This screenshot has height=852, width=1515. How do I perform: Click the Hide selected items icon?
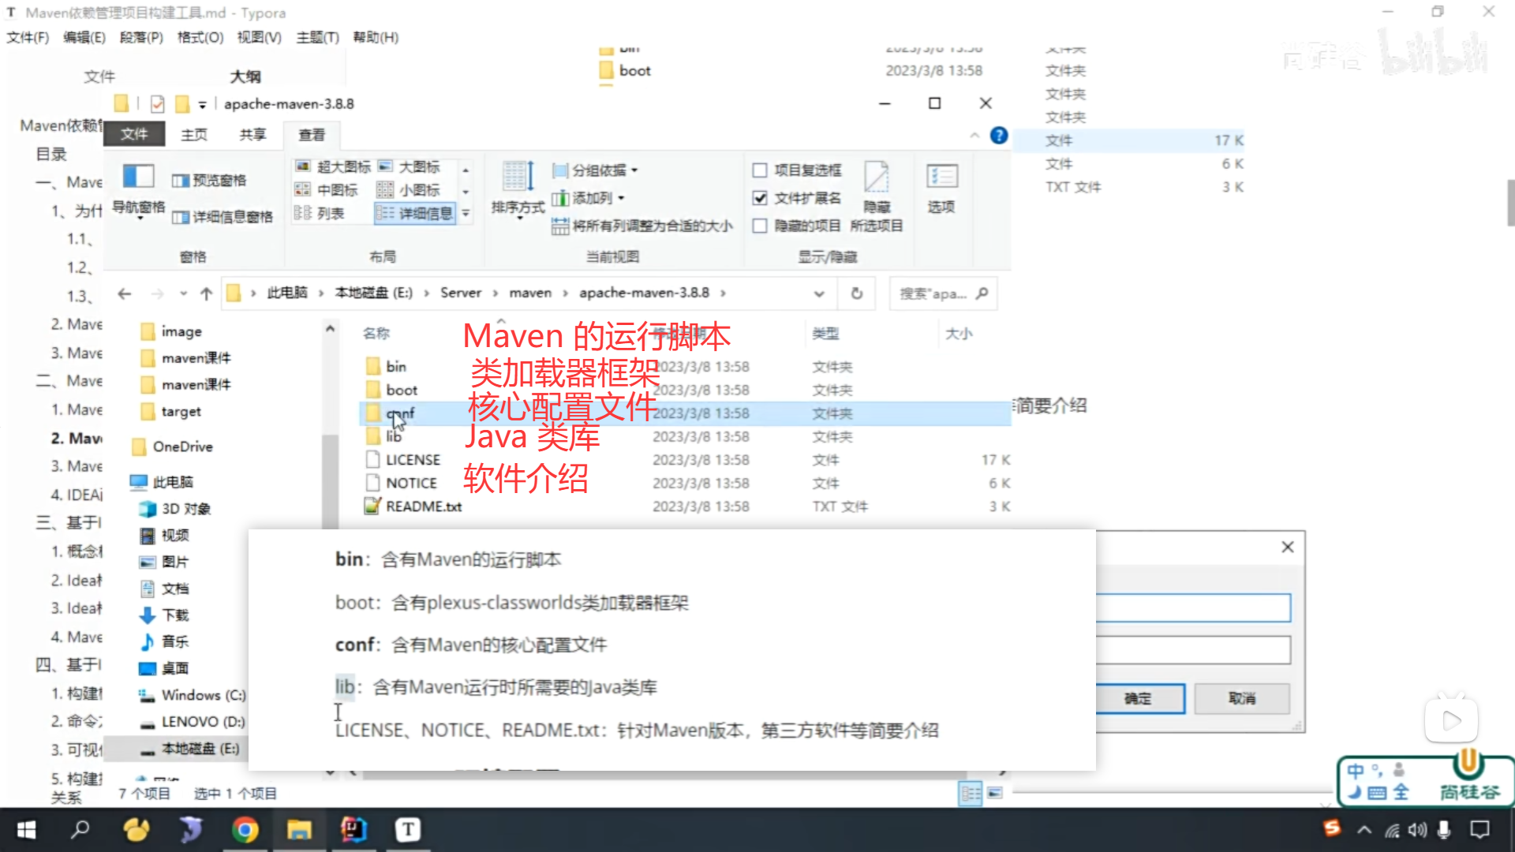[876, 178]
